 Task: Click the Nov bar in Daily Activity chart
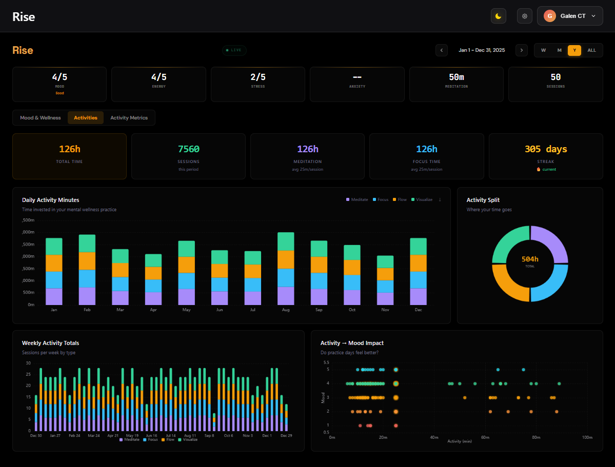click(x=385, y=280)
